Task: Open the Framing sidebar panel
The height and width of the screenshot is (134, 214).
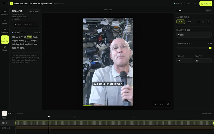Action: pyautogui.click(x=5, y=49)
